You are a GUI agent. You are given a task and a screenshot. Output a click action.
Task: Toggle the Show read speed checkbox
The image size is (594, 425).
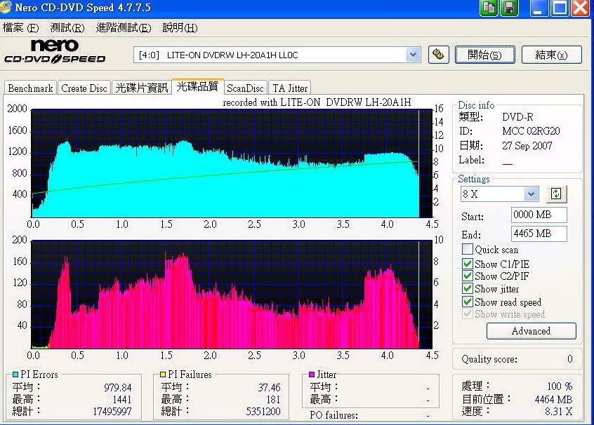(x=468, y=302)
